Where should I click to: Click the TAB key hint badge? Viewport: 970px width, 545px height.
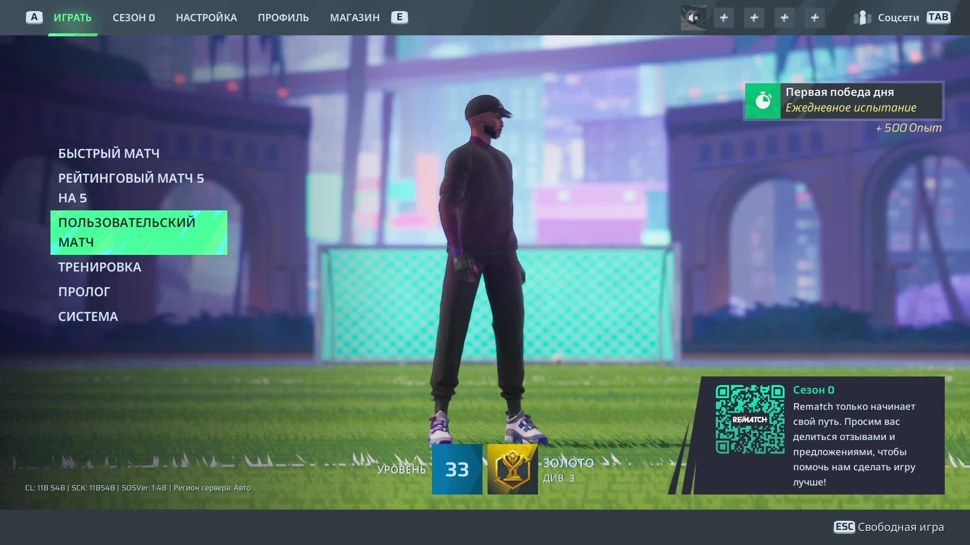938,17
